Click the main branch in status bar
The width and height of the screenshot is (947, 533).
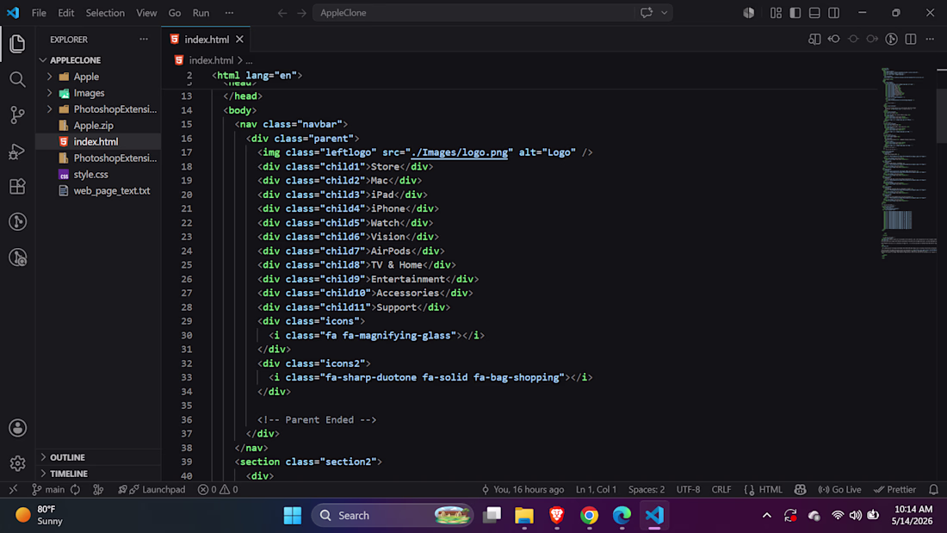click(x=48, y=489)
